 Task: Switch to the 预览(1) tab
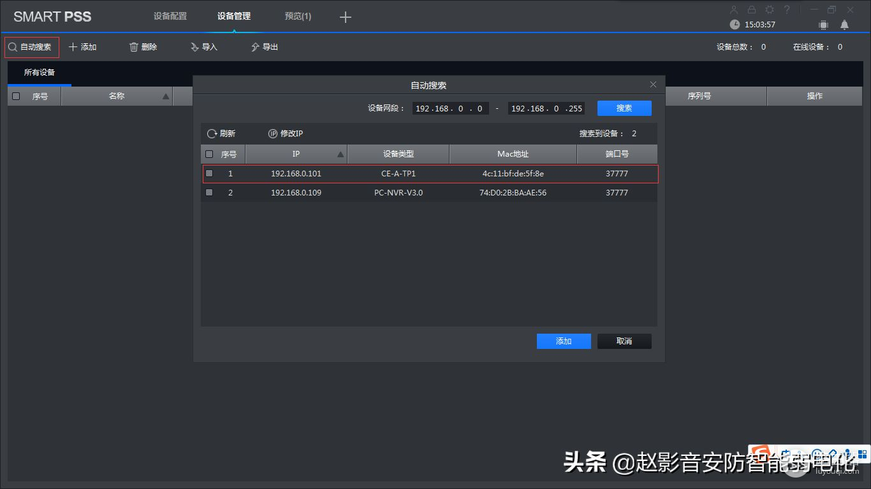[298, 16]
